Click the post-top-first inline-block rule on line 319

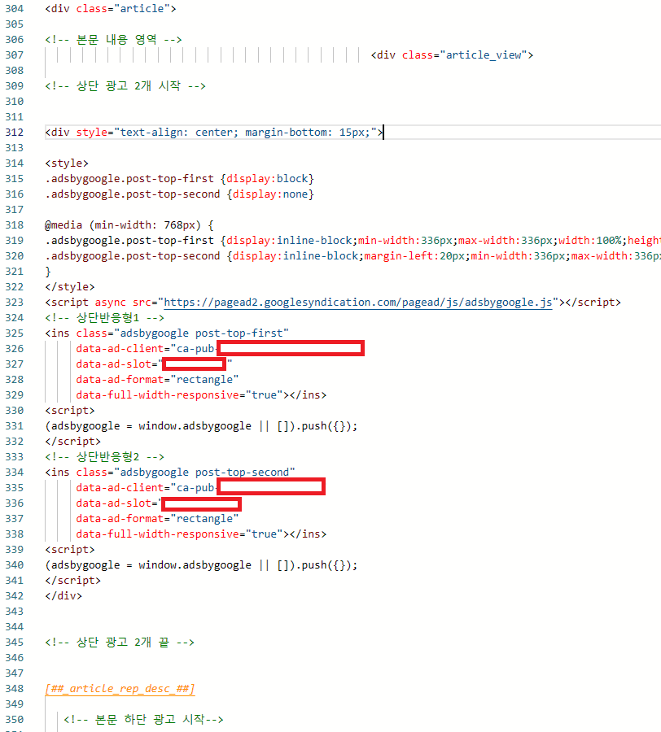click(352, 241)
